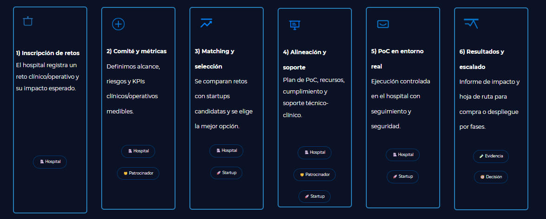Select the Patrocinador tag in Comité y métricas card
The width and height of the screenshot is (546, 219).
point(138,173)
